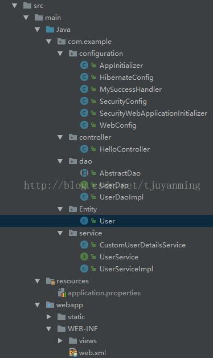Select the AbstractDao class
The height and width of the screenshot is (358, 213).
point(120,173)
